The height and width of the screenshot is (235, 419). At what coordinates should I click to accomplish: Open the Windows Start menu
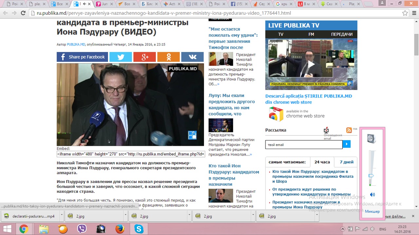pyautogui.click(x=7, y=229)
